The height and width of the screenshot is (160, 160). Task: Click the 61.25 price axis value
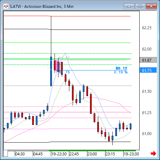[147, 112]
